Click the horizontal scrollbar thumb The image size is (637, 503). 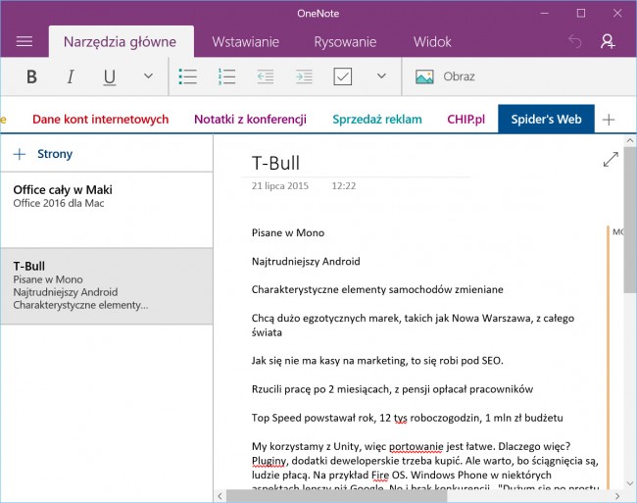click(x=336, y=496)
